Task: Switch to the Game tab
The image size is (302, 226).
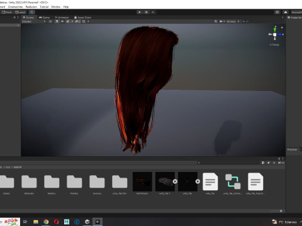Action: click(x=44, y=18)
